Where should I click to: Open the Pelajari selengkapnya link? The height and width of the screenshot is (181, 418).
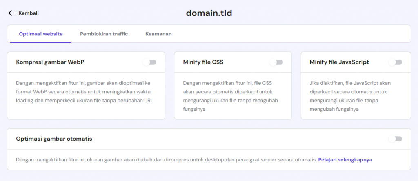point(345,160)
